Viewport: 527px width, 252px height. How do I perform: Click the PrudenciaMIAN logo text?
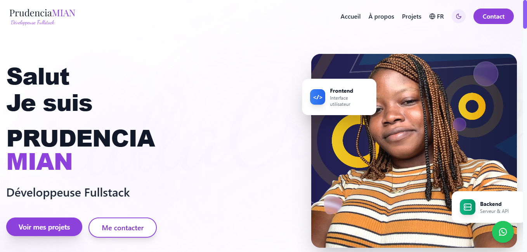click(x=42, y=13)
